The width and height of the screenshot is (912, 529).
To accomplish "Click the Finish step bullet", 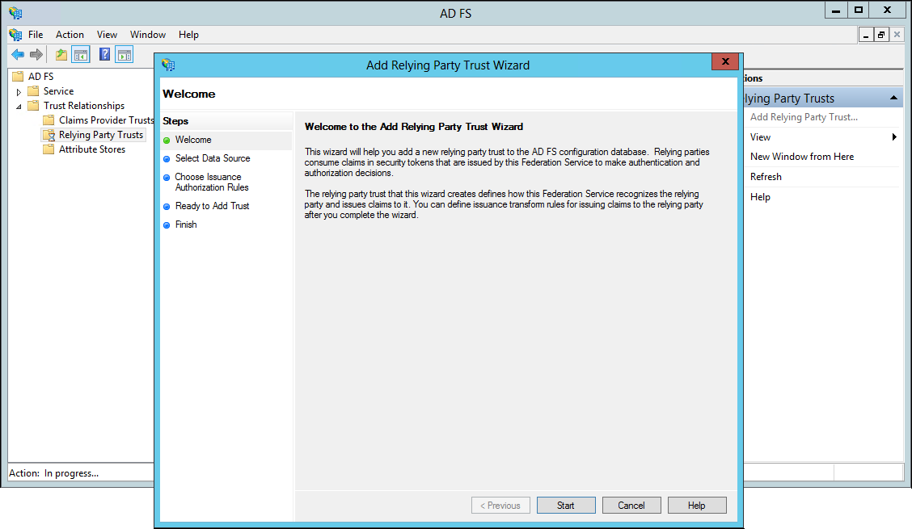I will [167, 225].
